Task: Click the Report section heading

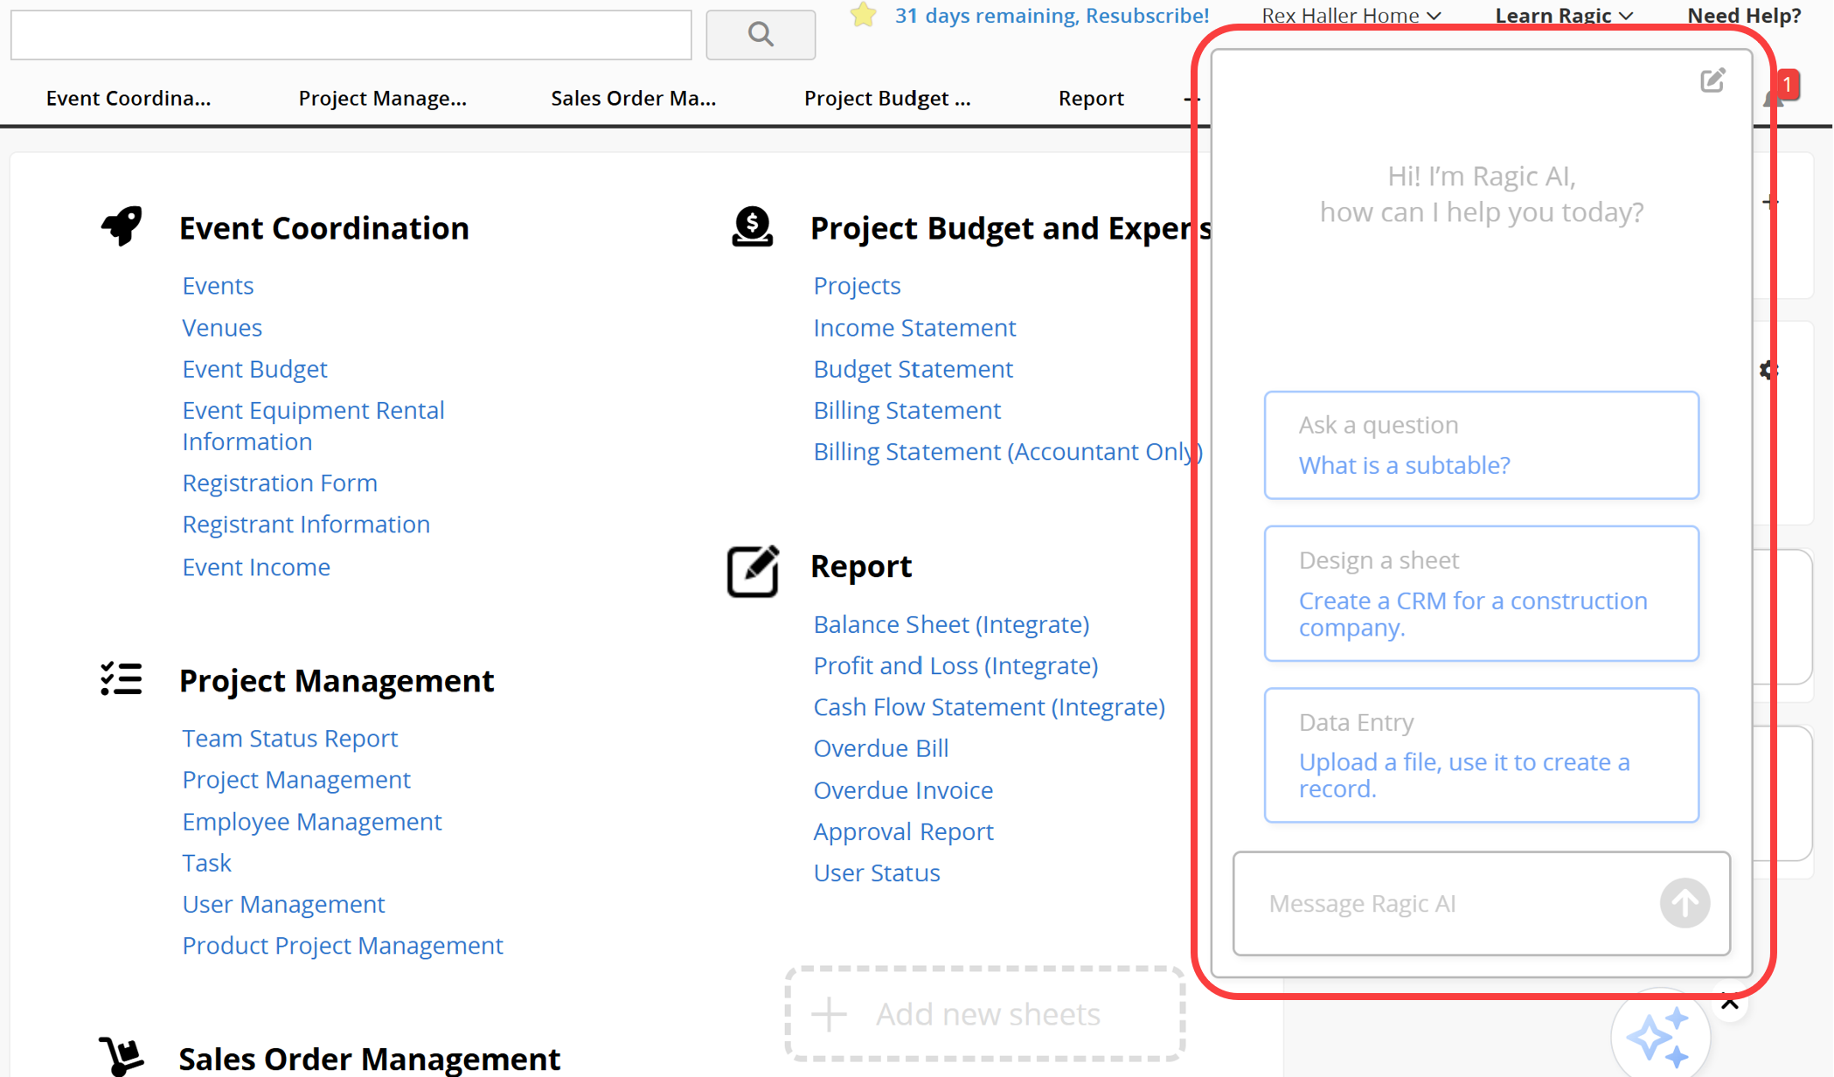Action: (861, 566)
